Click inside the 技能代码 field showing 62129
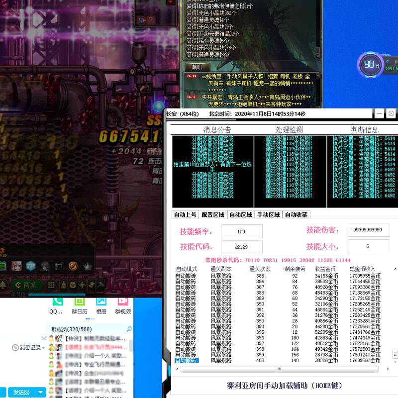This screenshot has width=398, height=398. point(241,247)
